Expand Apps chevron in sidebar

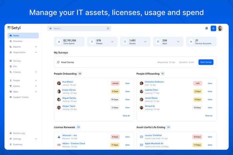[36, 91]
